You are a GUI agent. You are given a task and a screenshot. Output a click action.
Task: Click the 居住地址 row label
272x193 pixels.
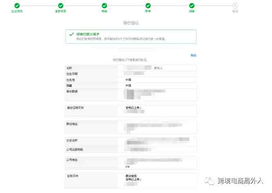pos(72,124)
